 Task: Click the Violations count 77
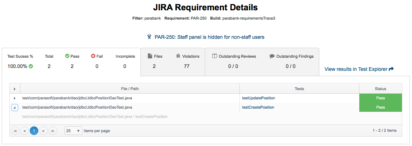coord(186,66)
